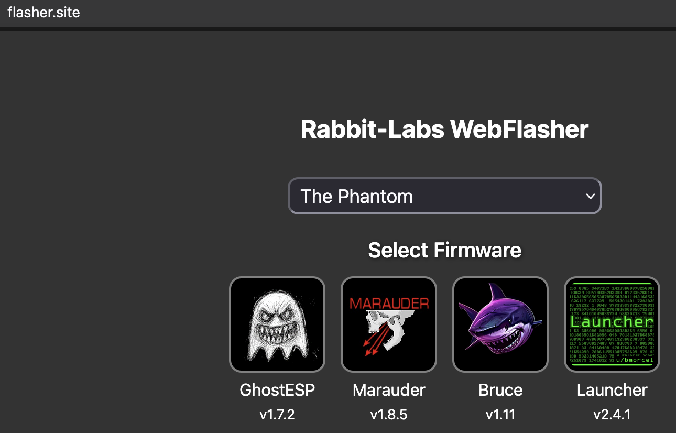Click the red MARAUDER text in thumbnail

point(389,304)
